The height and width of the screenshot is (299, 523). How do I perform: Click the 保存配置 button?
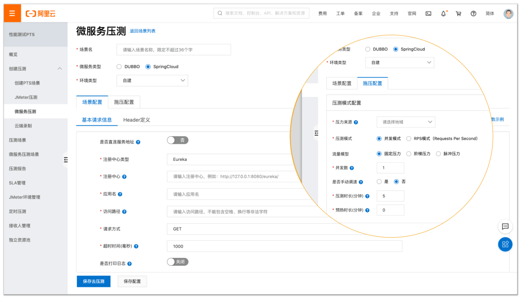(132, 282)
